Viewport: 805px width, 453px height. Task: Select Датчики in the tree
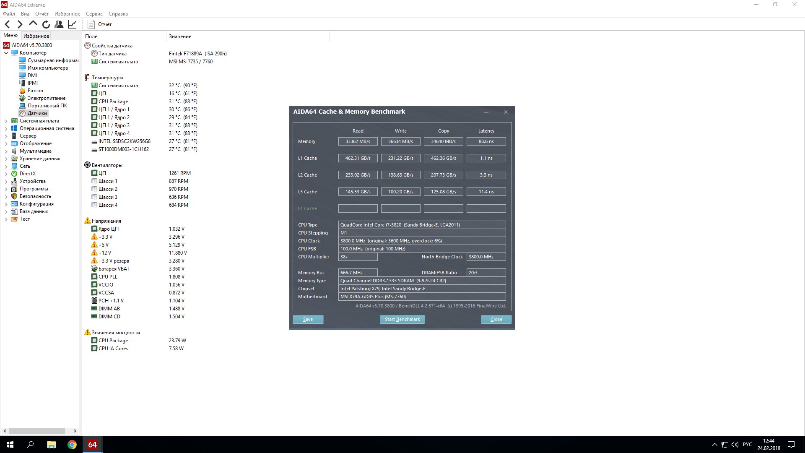tap(37, 113)
